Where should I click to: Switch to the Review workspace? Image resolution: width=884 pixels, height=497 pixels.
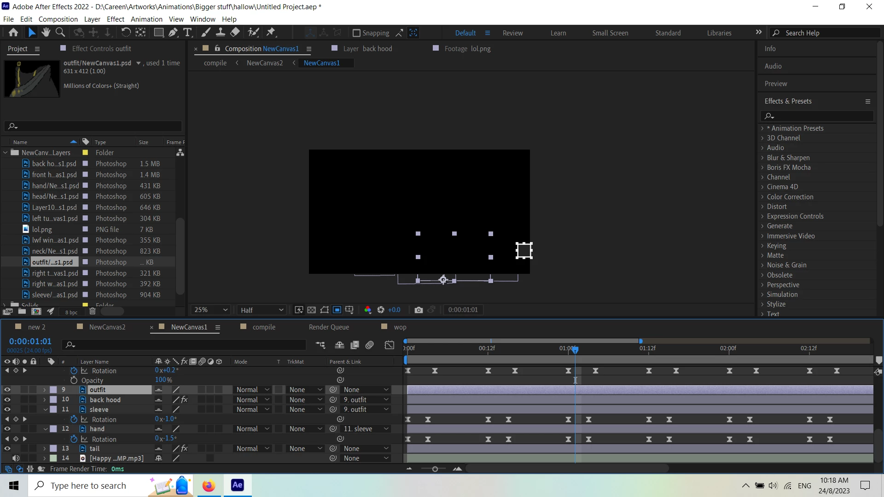click(512, 33)
